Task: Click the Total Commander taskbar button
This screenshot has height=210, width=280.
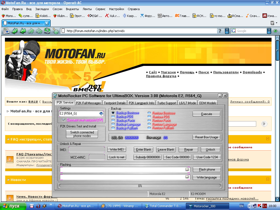Action: pos(164,206)
